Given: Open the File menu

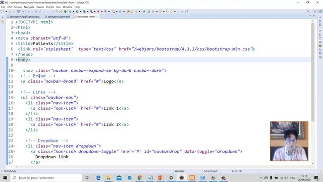Looking at the screenshot, I should (3, 7).
